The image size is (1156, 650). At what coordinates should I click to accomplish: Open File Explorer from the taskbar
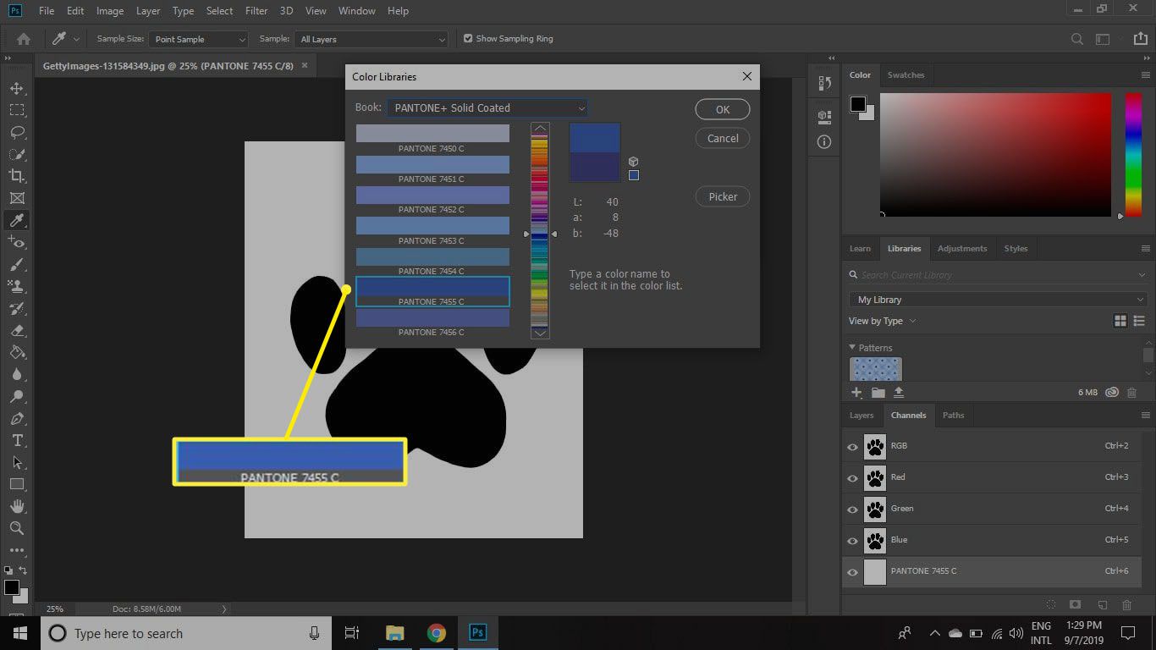(x=395, y=633)
